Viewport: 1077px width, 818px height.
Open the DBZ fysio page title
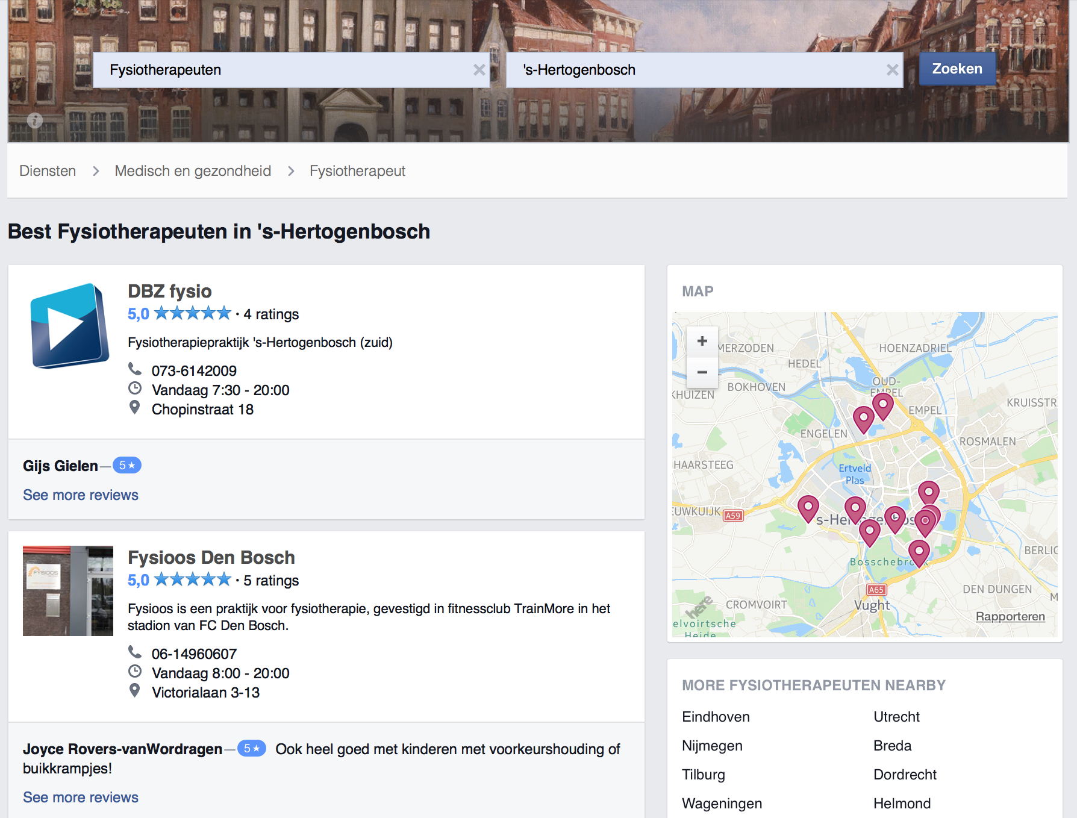[x=169, y=291]
